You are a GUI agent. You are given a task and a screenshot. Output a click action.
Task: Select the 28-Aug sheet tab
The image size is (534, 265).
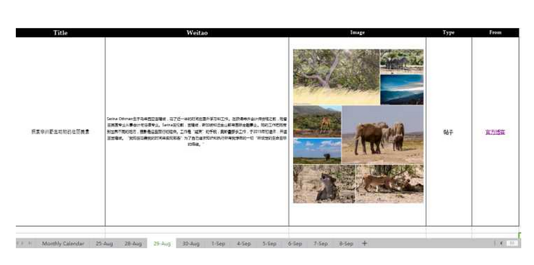click(x=133, y=244)
